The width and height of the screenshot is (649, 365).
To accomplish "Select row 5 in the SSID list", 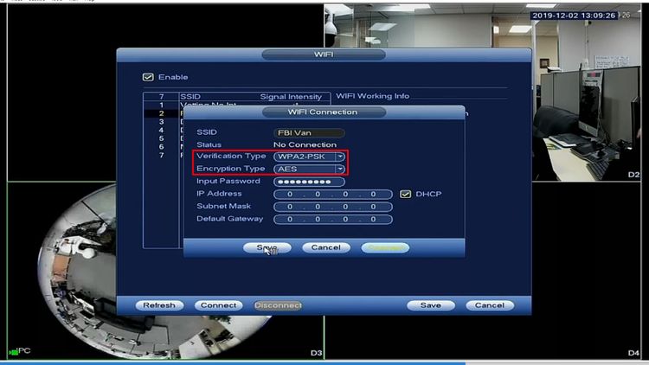I will coord(164,138).
